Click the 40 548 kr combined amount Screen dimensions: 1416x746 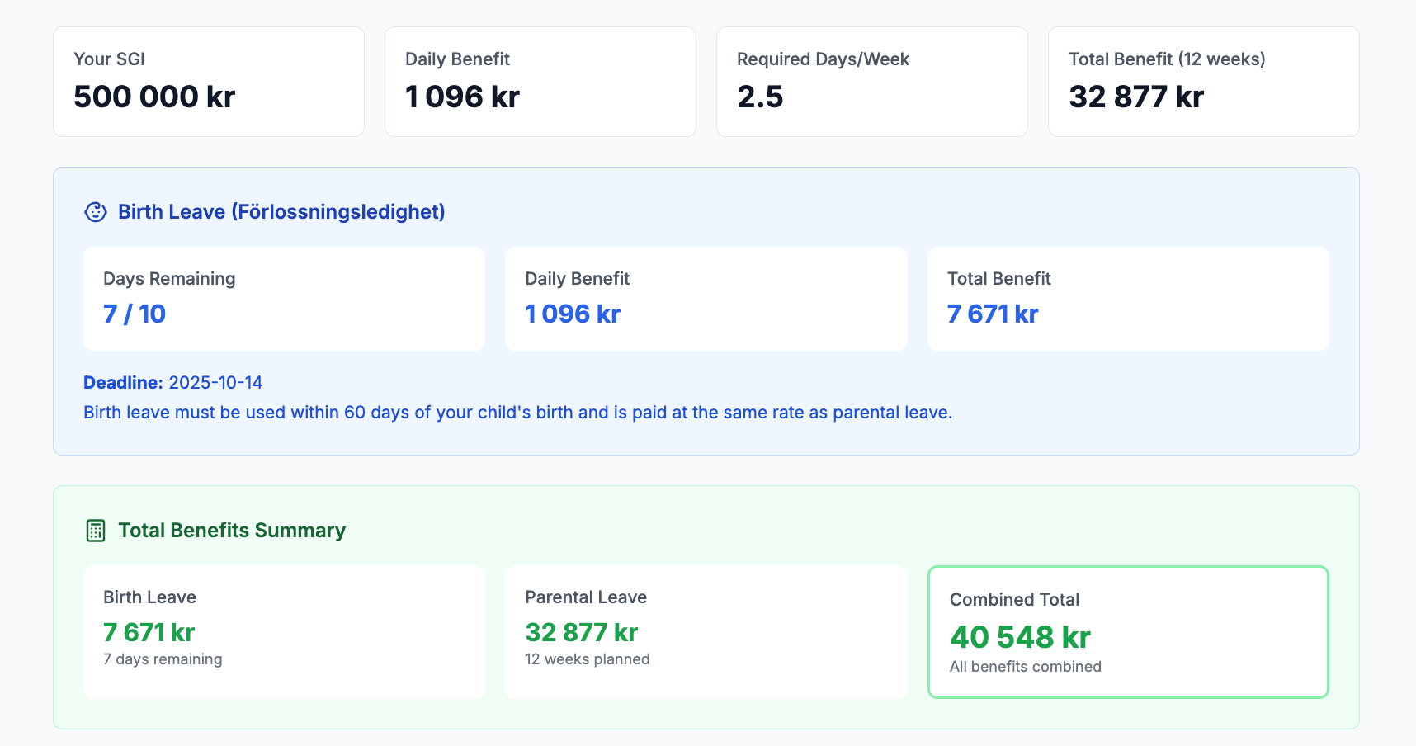click(x=1020, y=637)
